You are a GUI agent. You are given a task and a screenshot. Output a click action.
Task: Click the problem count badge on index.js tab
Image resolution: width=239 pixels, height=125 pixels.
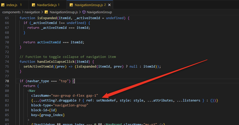[21, 5]
